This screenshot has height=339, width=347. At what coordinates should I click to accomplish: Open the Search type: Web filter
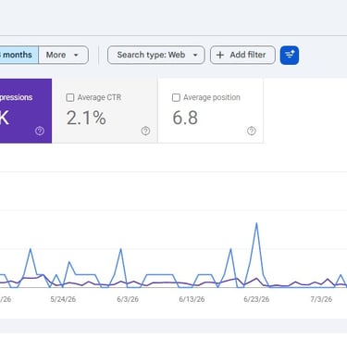(156, 55)
